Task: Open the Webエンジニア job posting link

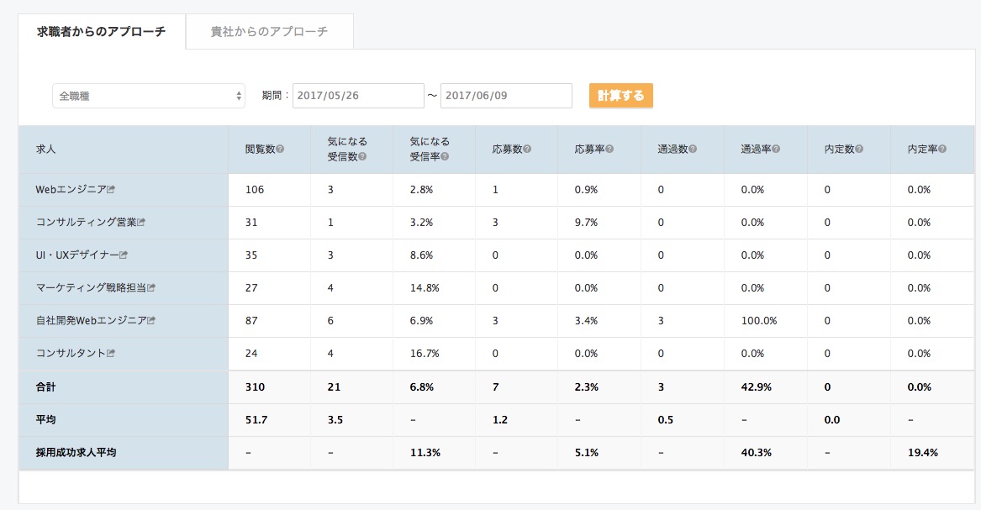Action: [x=71, y=189]
